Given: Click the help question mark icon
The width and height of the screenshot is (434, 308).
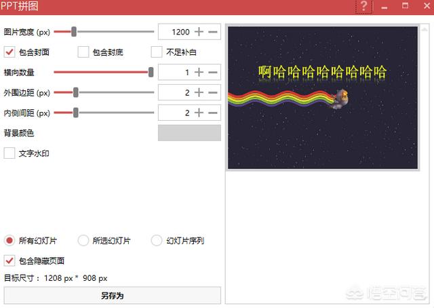Looking at the screenshot, I should 364,7.
